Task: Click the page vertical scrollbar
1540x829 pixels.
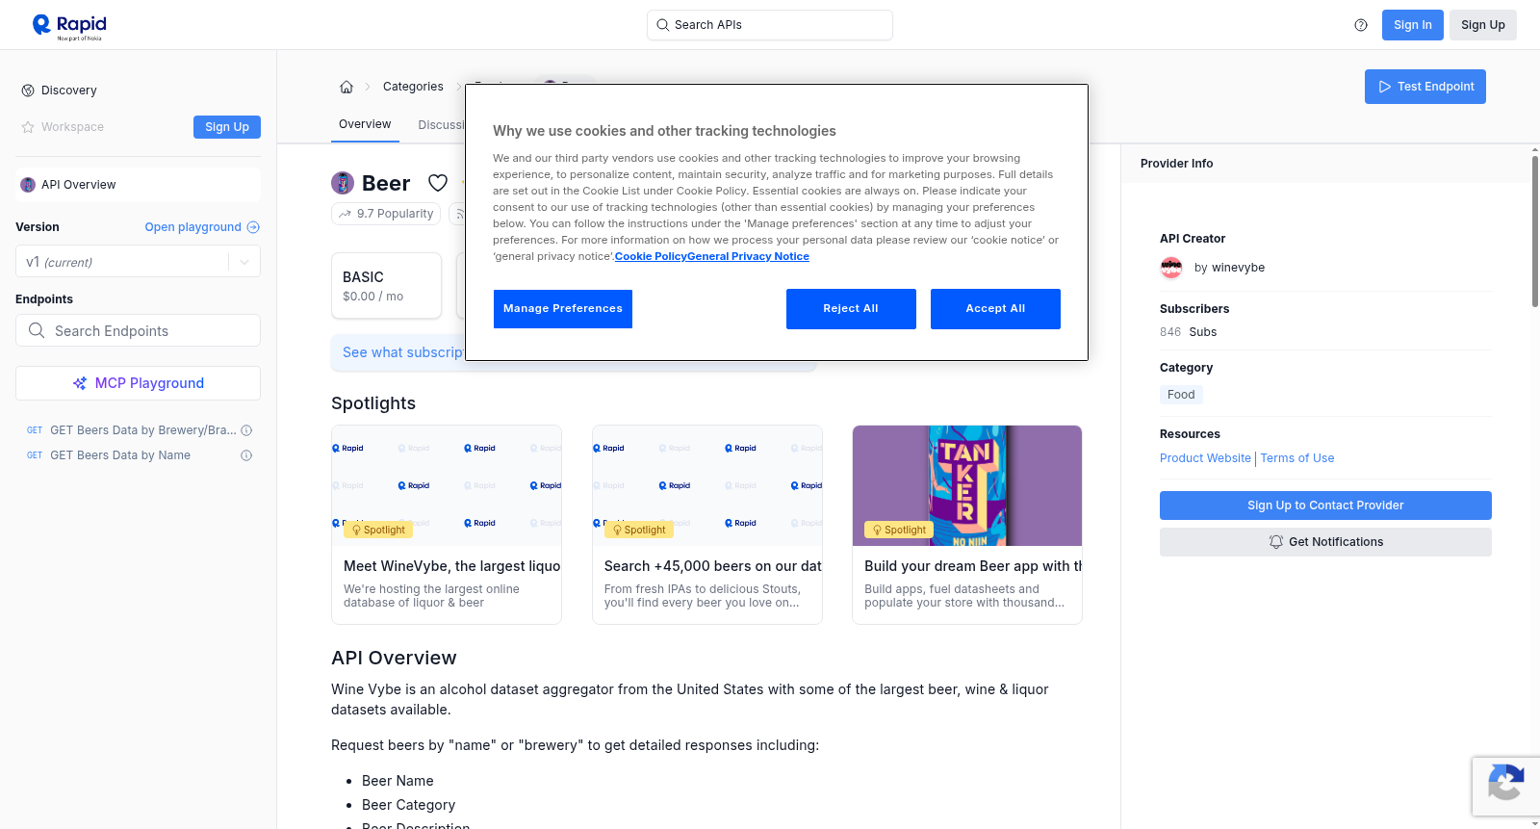Action: [1534, 231]
